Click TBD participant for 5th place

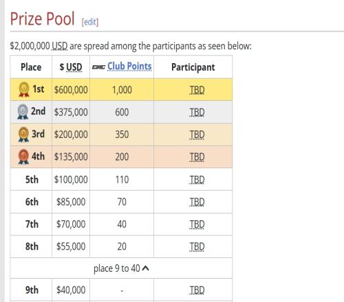[x=197, y=180]
